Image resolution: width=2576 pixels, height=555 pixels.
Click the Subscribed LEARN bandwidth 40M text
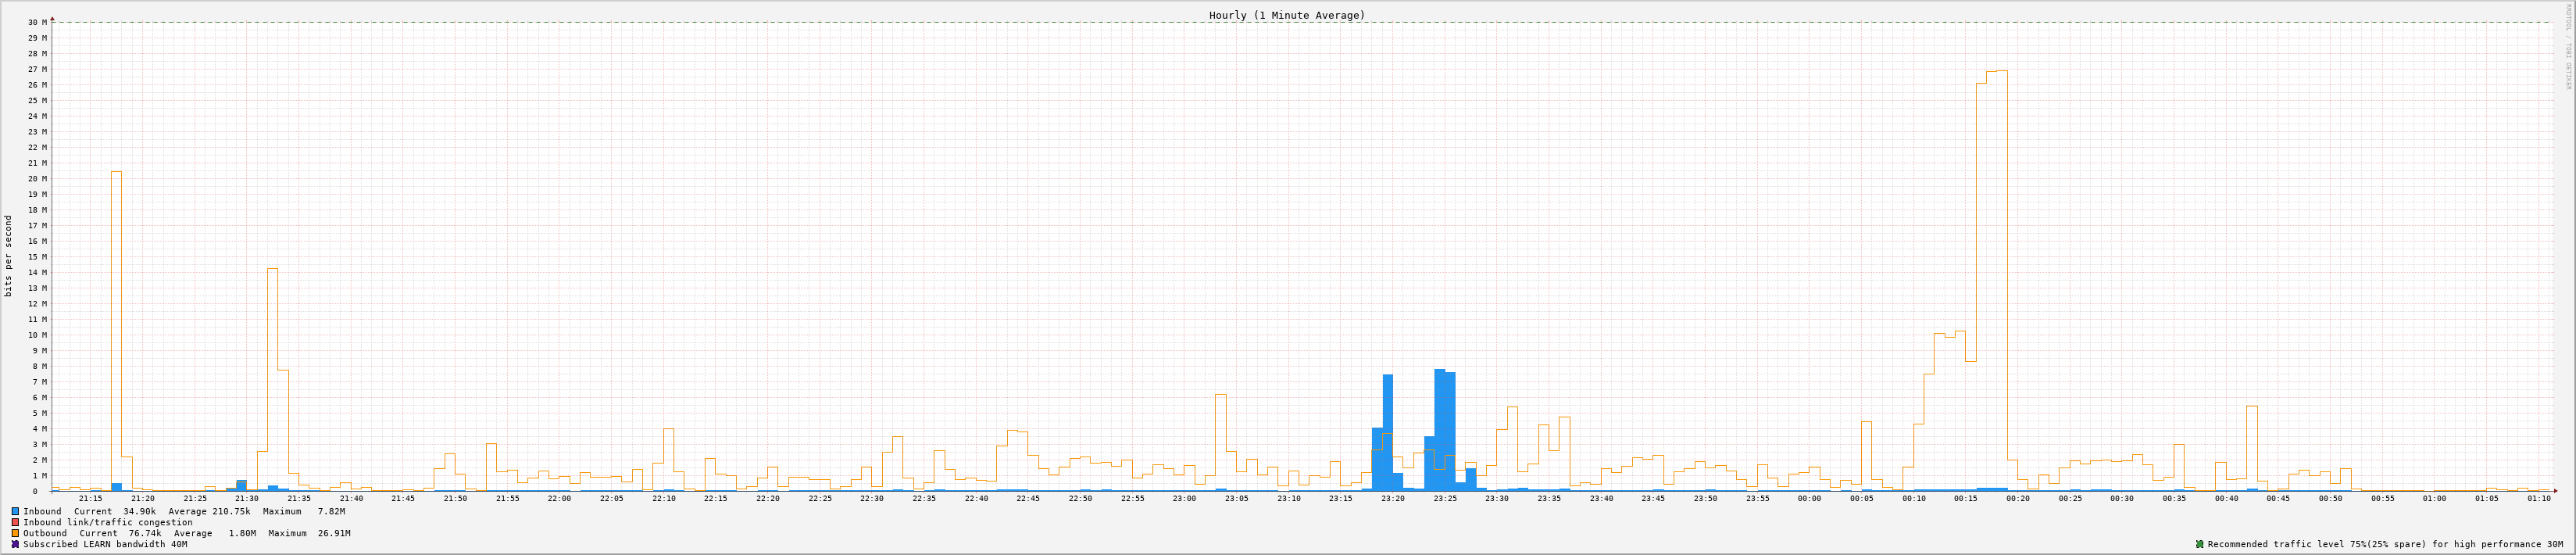point(105,544)
